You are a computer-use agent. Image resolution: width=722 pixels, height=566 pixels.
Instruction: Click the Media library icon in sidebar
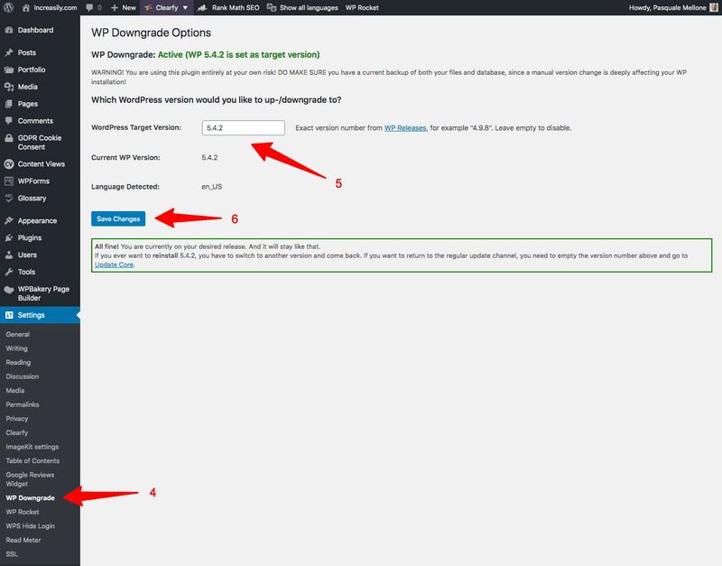point(9,87)
